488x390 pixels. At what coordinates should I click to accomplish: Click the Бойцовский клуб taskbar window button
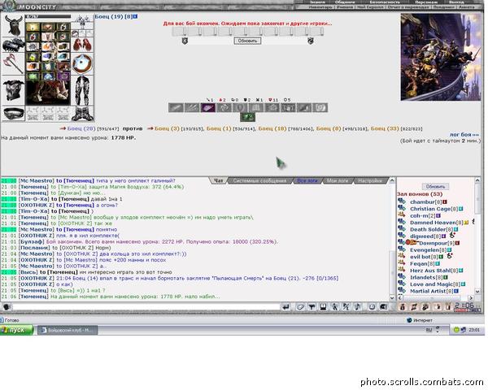pos(68,330)
